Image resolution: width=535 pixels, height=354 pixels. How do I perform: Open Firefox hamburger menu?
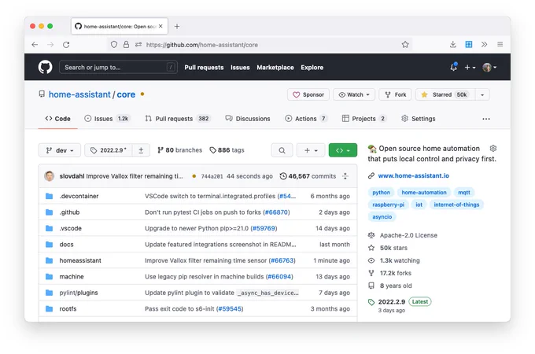coord(500,44)
